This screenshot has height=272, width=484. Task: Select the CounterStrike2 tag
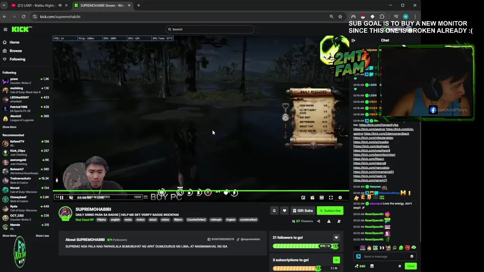coord(196,220)
